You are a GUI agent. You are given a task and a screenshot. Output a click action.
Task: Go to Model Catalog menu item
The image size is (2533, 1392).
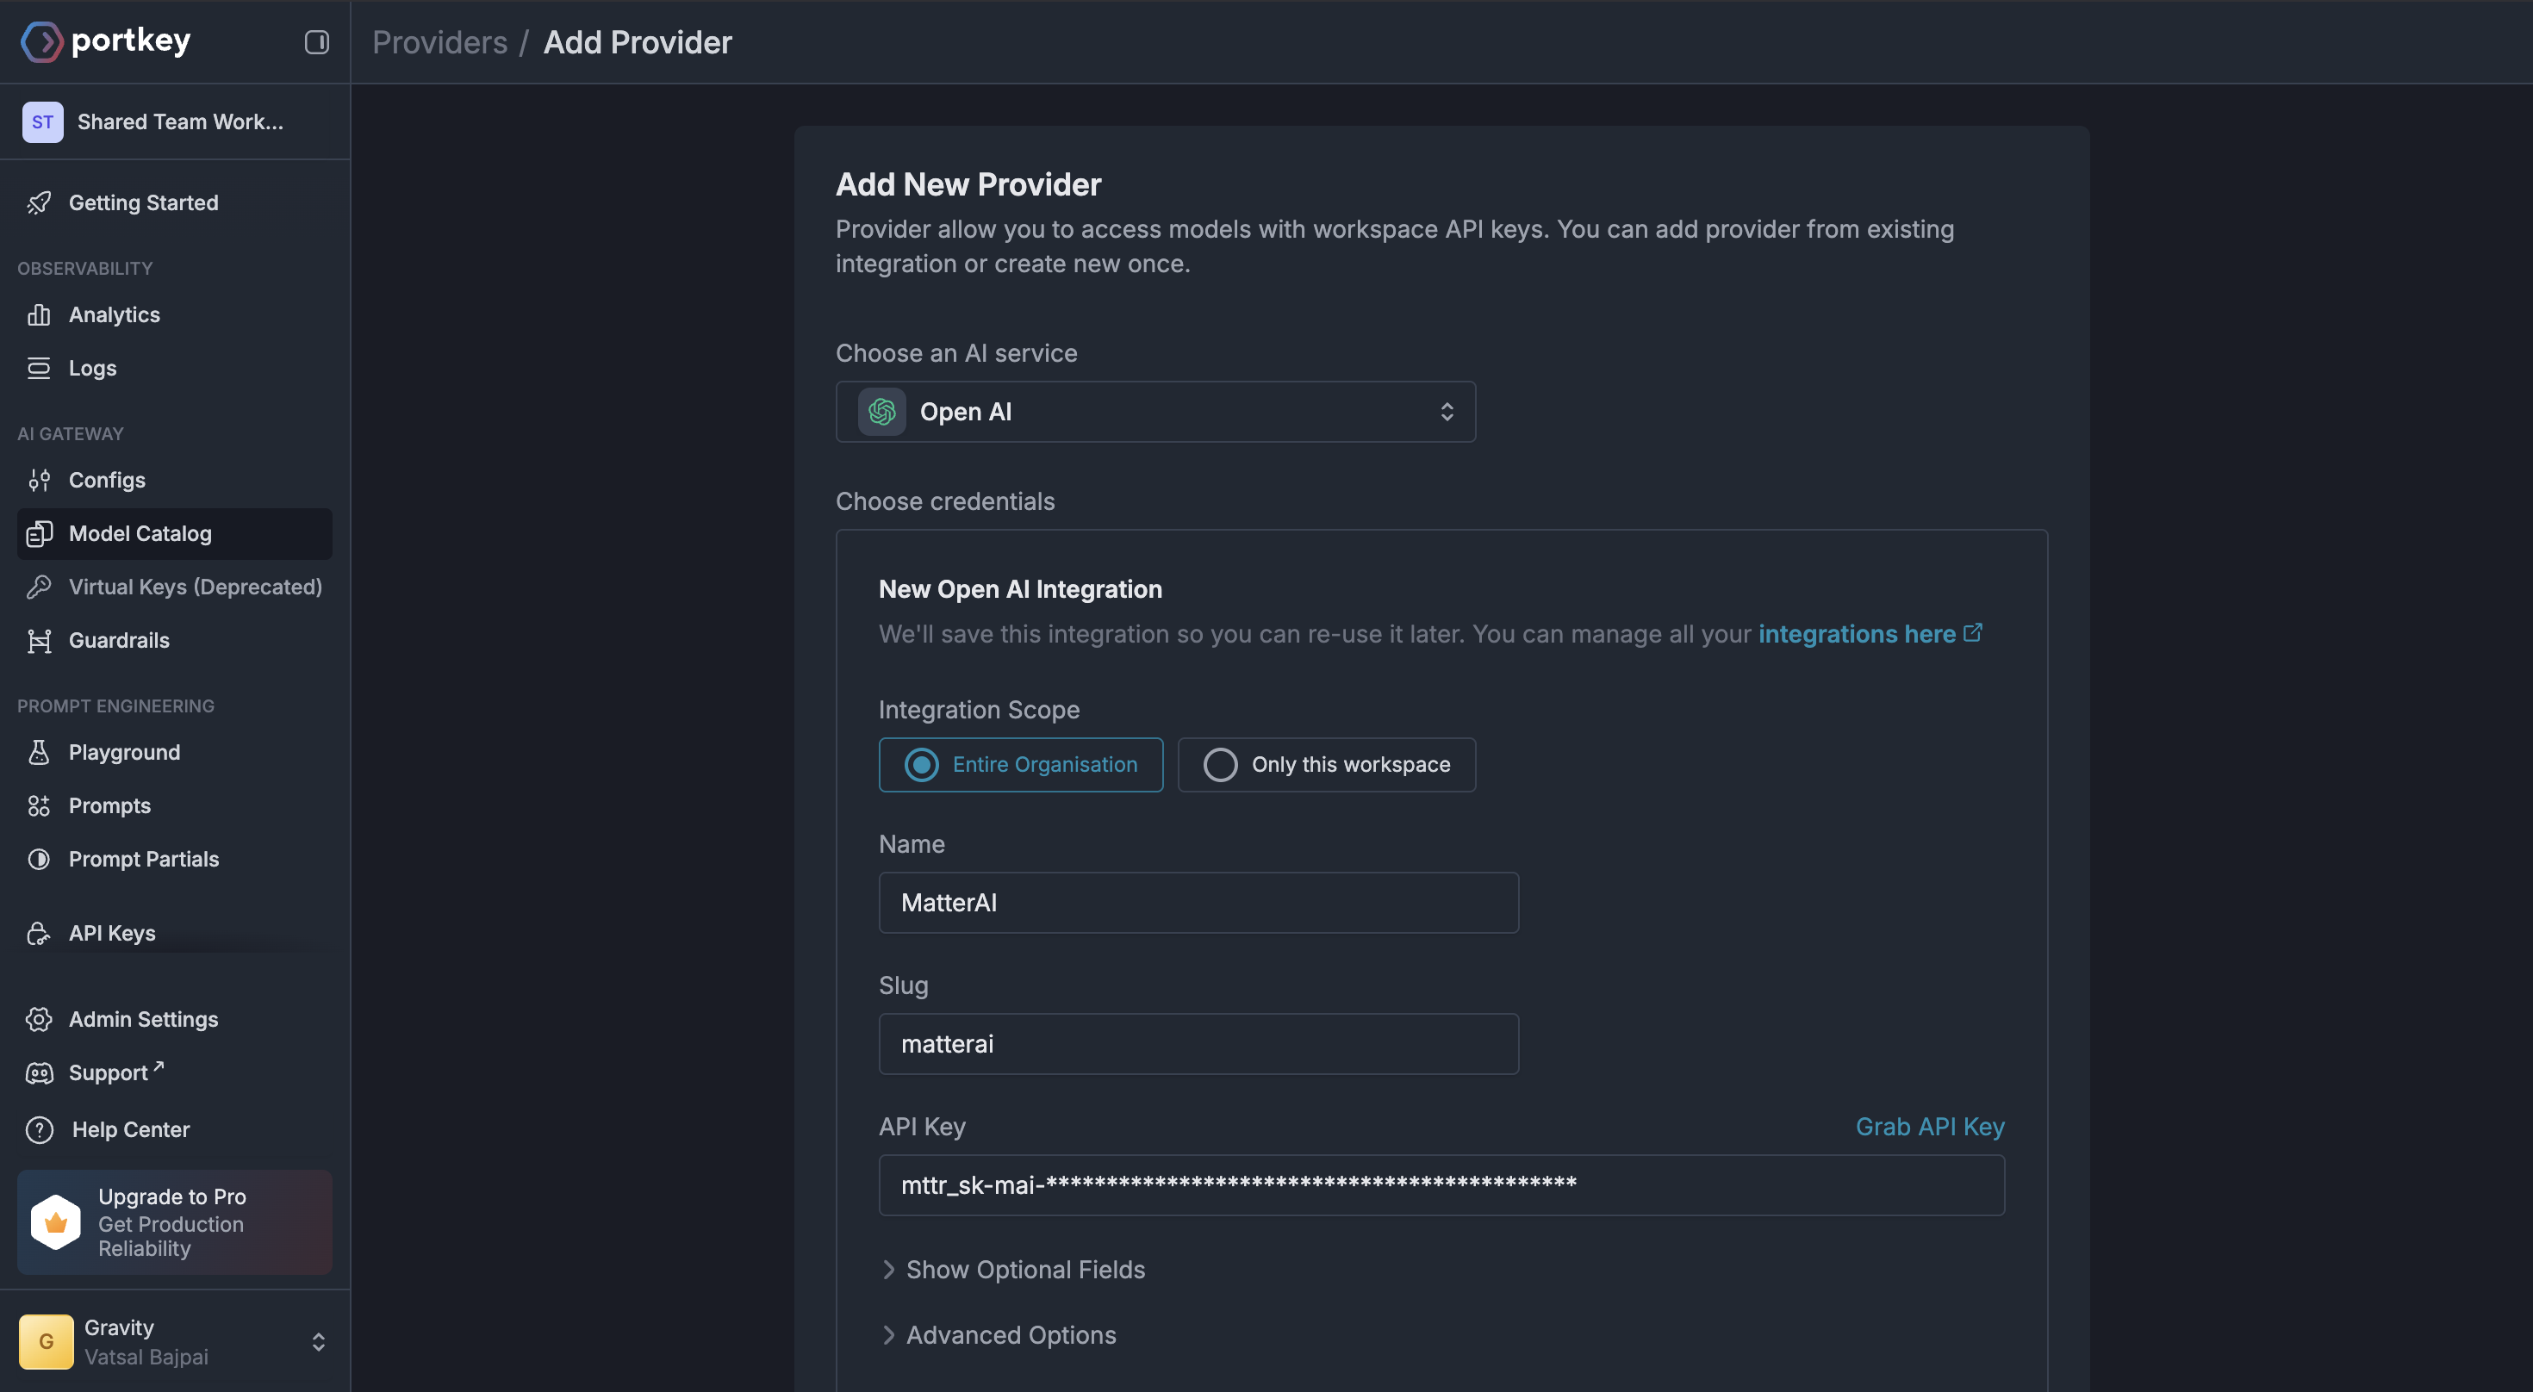pos(140,533)
